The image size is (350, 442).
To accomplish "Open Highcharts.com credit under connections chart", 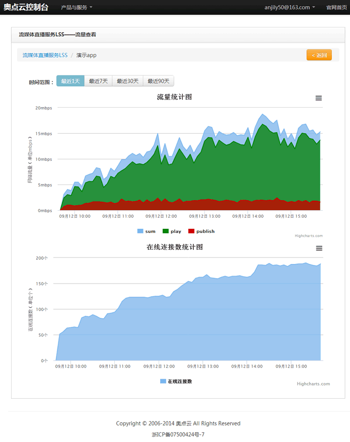I will pos(313,384).
